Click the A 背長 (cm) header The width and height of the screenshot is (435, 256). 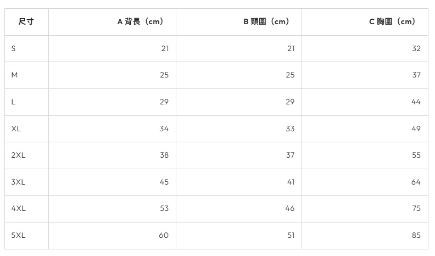(x=140, y=22)
